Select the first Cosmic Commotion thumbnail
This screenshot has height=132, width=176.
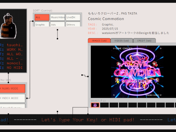point(95,105)
